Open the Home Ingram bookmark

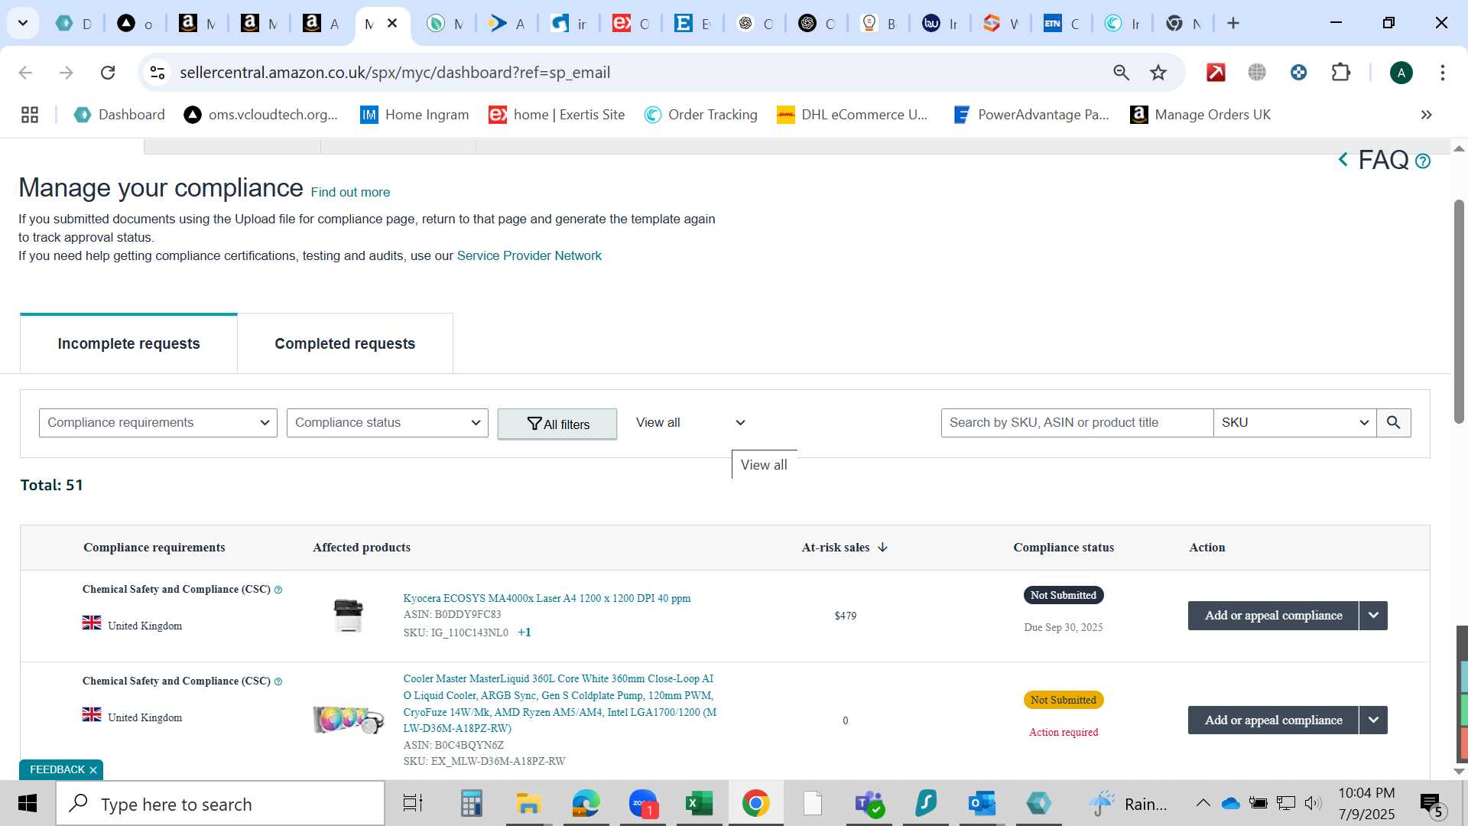tap(414, 115)
